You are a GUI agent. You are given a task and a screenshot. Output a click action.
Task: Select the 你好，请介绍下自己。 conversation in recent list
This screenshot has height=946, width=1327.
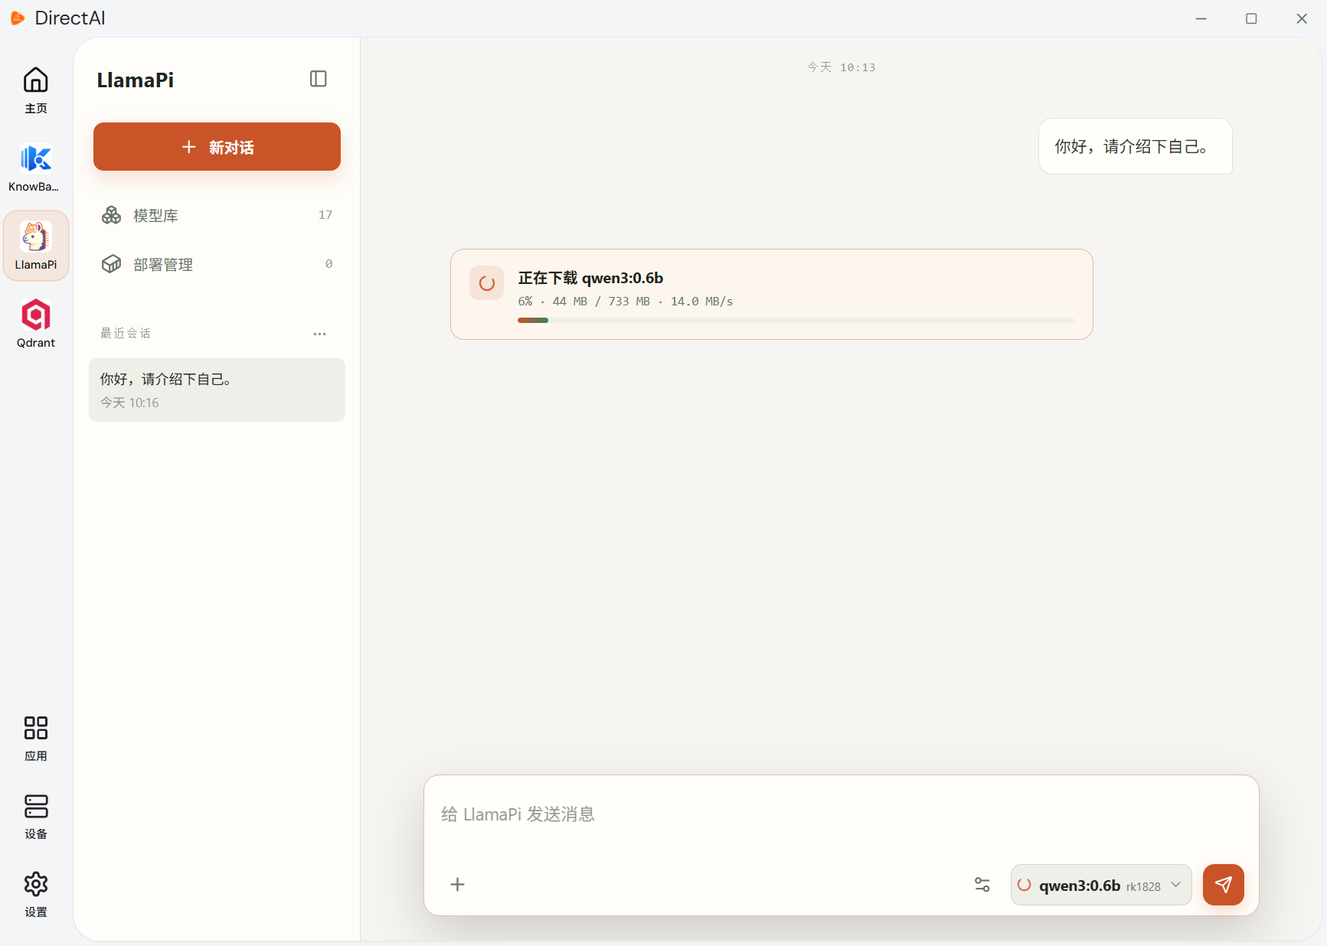[217, 390]
